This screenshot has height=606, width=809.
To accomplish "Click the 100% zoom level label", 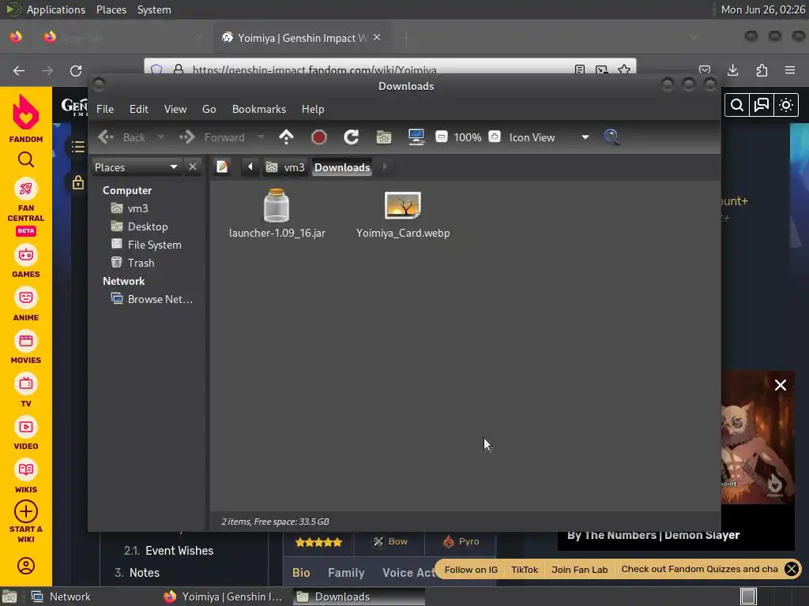I will pos(468,137).
